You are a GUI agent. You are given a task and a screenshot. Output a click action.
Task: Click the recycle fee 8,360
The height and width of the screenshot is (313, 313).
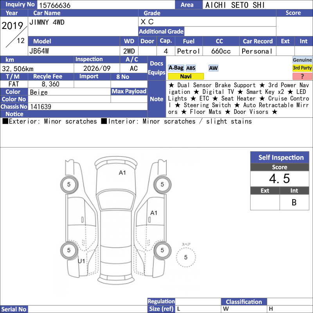click(x=50, y=84)
